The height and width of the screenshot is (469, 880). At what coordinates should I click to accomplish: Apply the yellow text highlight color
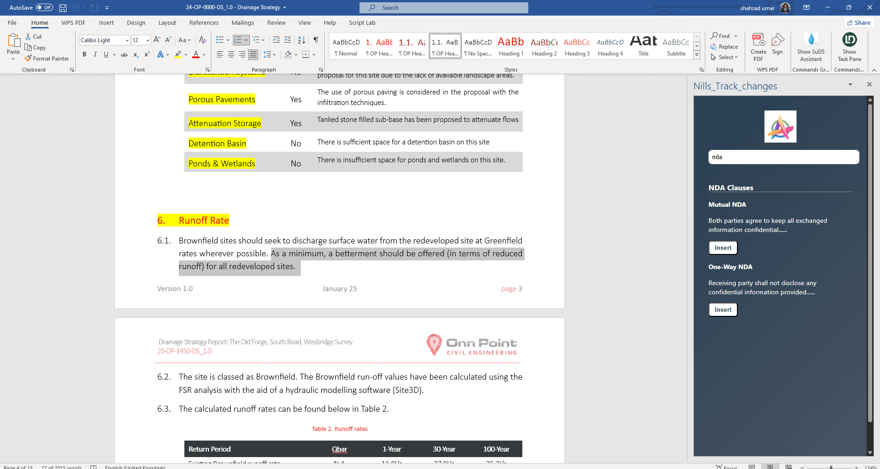pyautogui.click(x=178, y=55)
